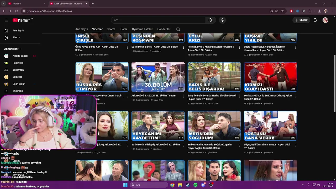336x189 pixels.
Task: Switch to the Canlı tab
Action: point(124,29)
